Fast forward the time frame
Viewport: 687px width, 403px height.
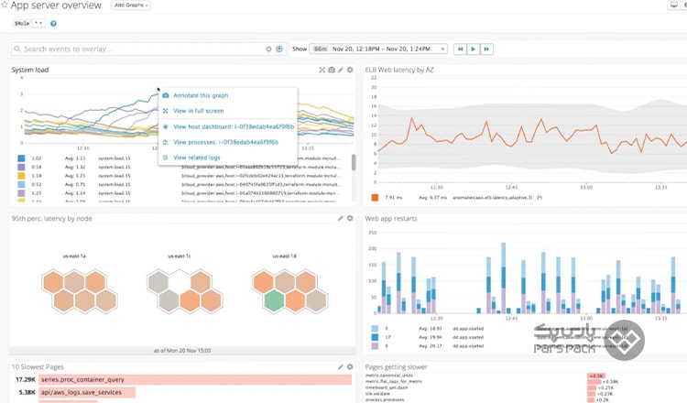tap(486, 49)
